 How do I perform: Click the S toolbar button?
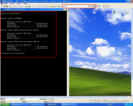(43, 6)
